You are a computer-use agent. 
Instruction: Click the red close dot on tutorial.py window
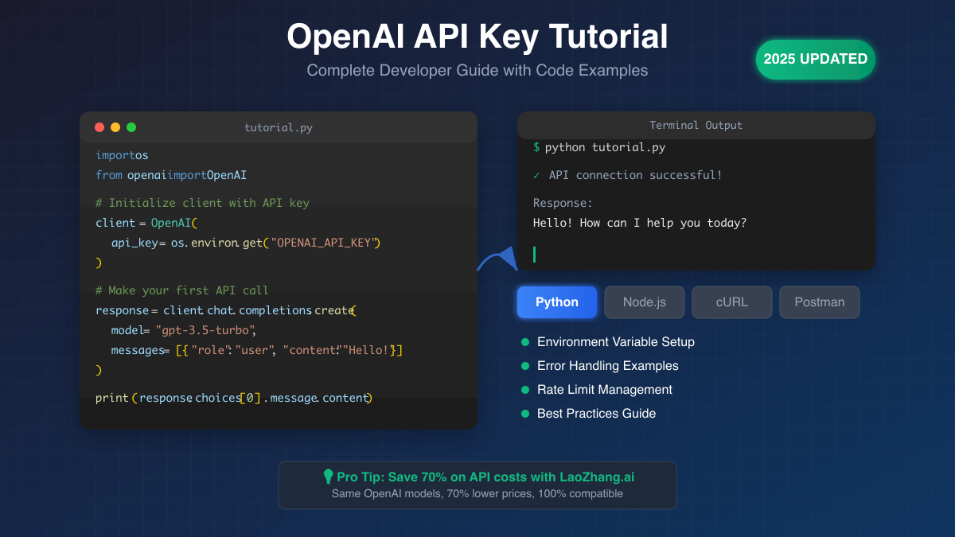(99, 126)
